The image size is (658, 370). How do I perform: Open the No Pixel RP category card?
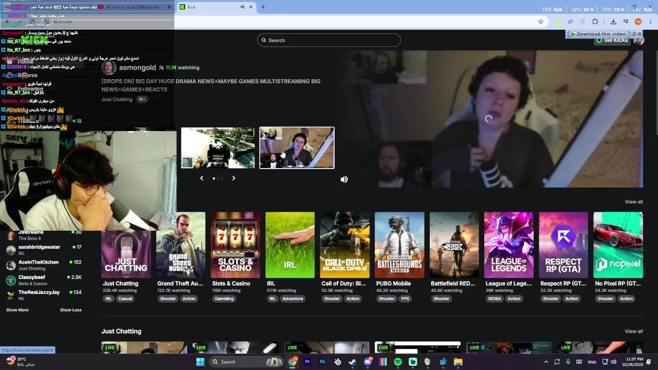(618, 245)
